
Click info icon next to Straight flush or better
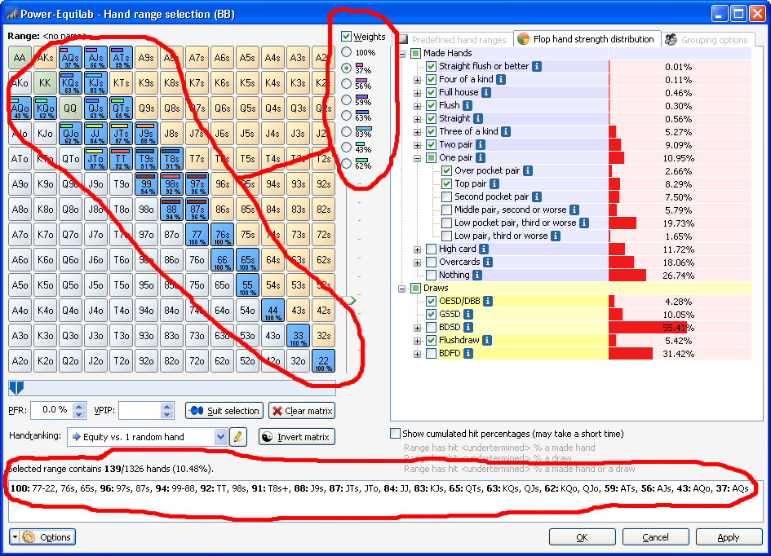[537, 66]
